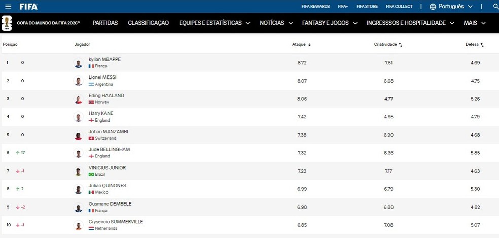The image size is (499, 238).
Task: Click Summerville's creativity score 7.08
Action: (x=388, y=225)
